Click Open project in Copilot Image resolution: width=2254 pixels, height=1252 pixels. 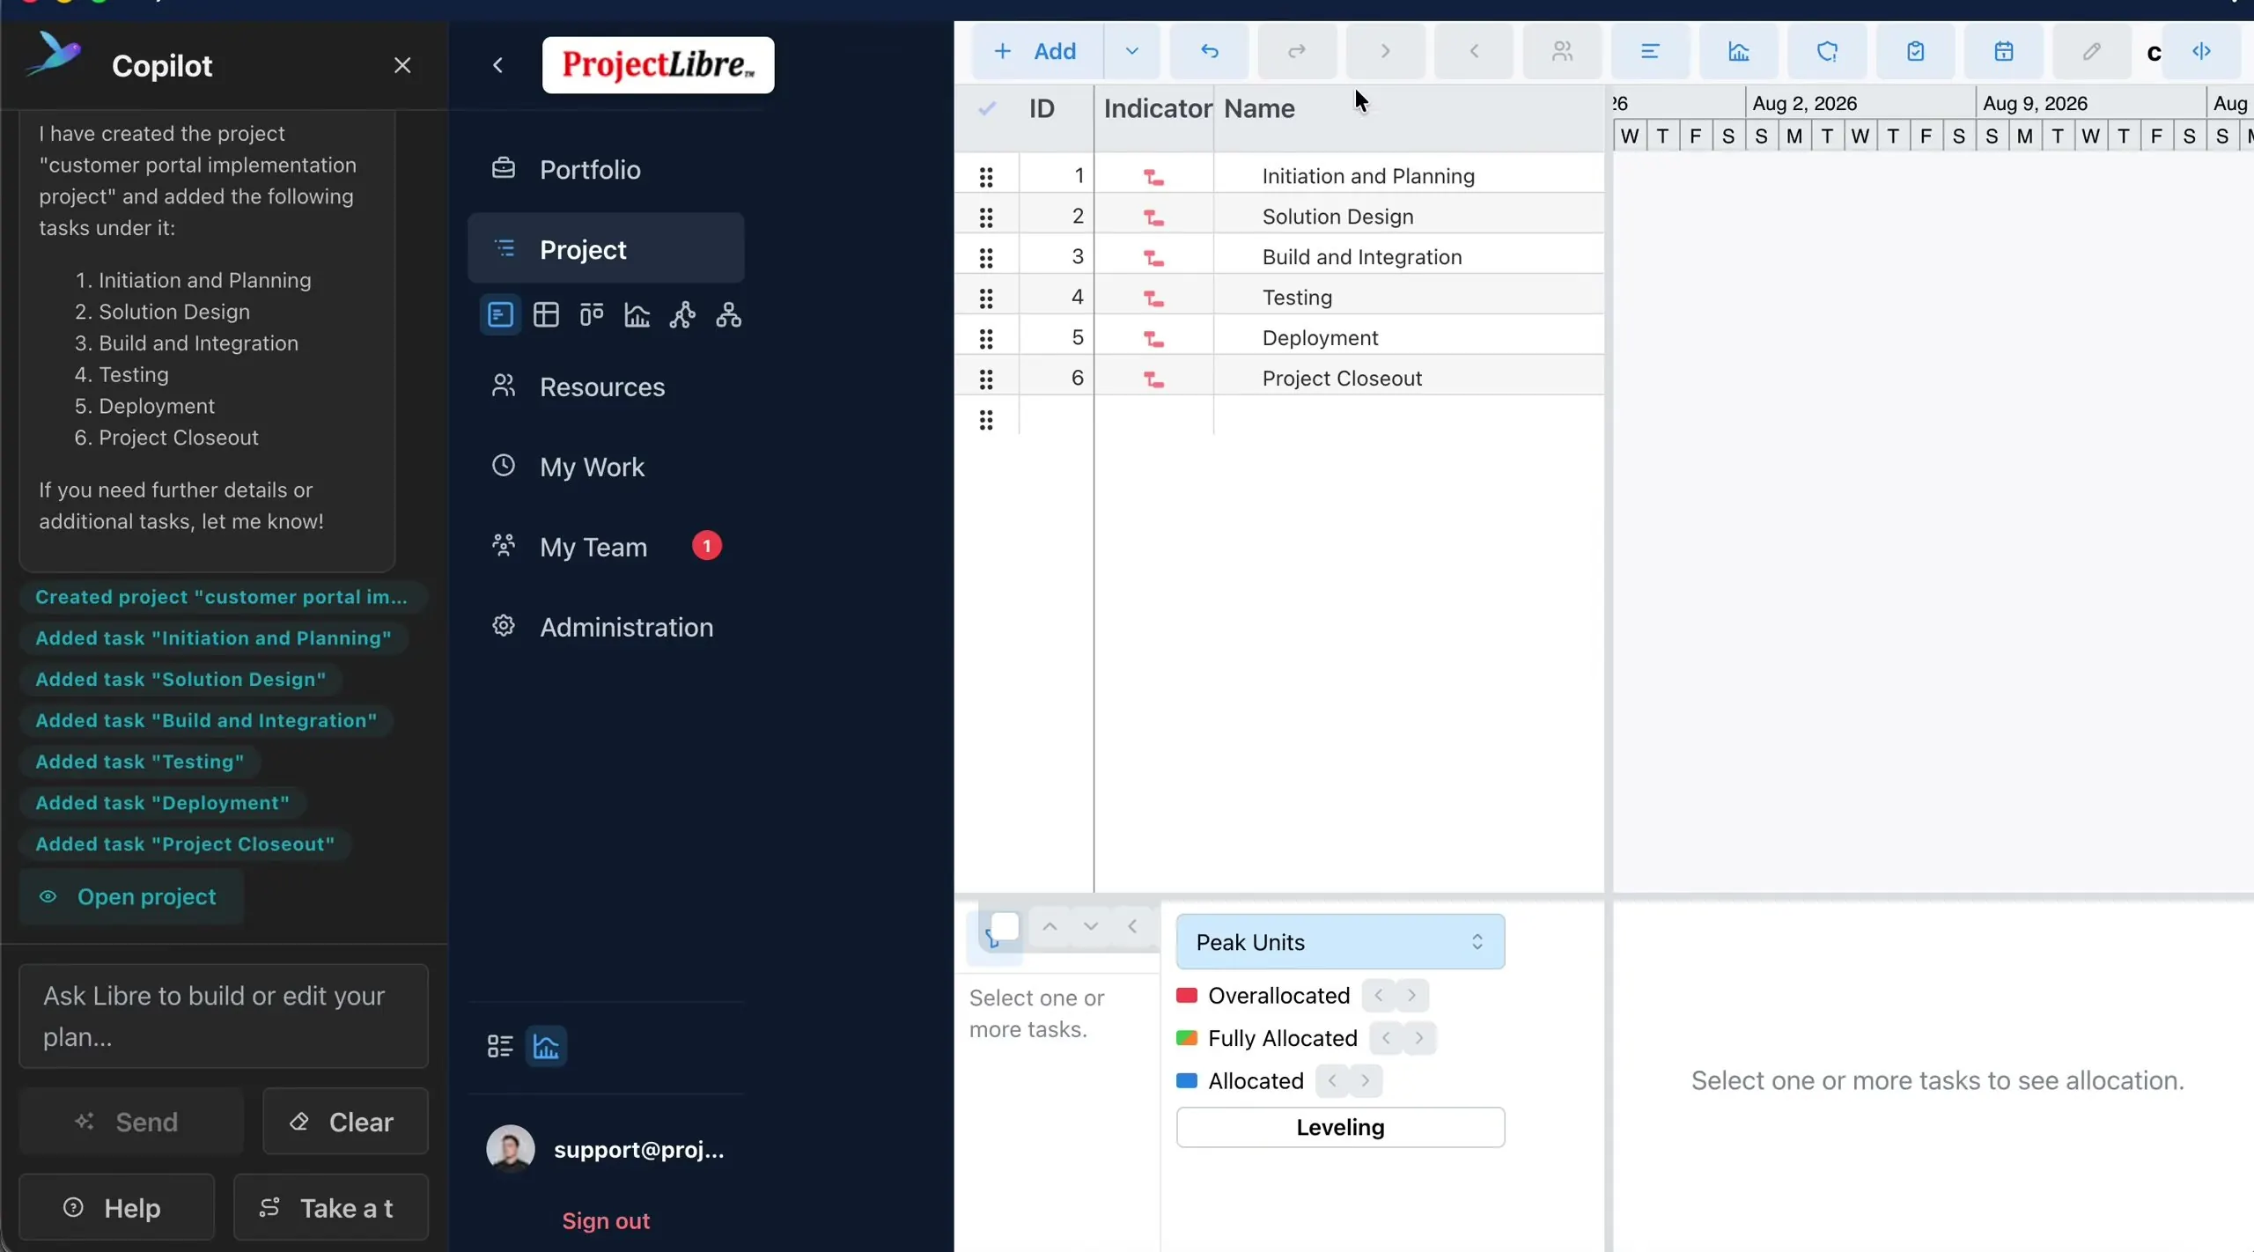(x=131, y=896)
